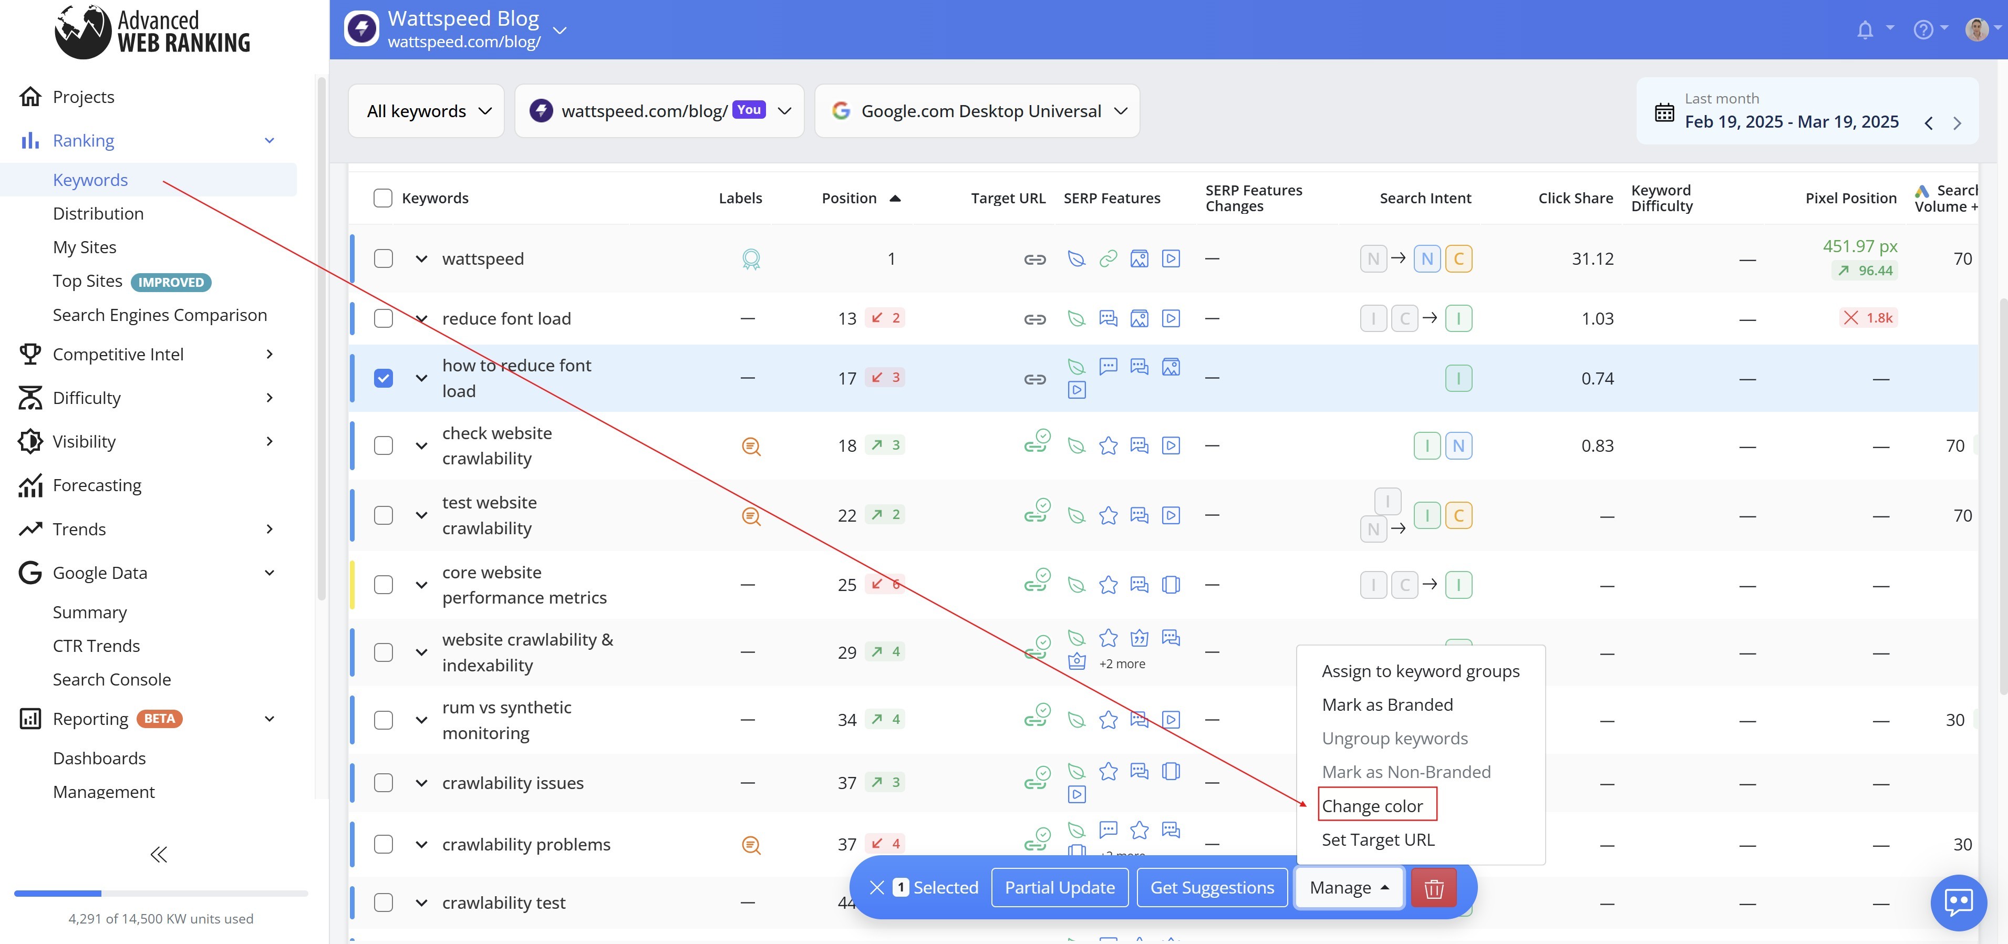This screenshot has height=944, width=2008.
Task: Expand the crawlability test row chevron
Action: (x=421, y=902)
